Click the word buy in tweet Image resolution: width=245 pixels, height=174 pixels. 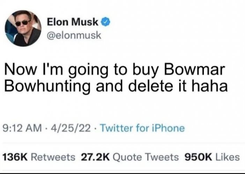(x=146, y=70)
